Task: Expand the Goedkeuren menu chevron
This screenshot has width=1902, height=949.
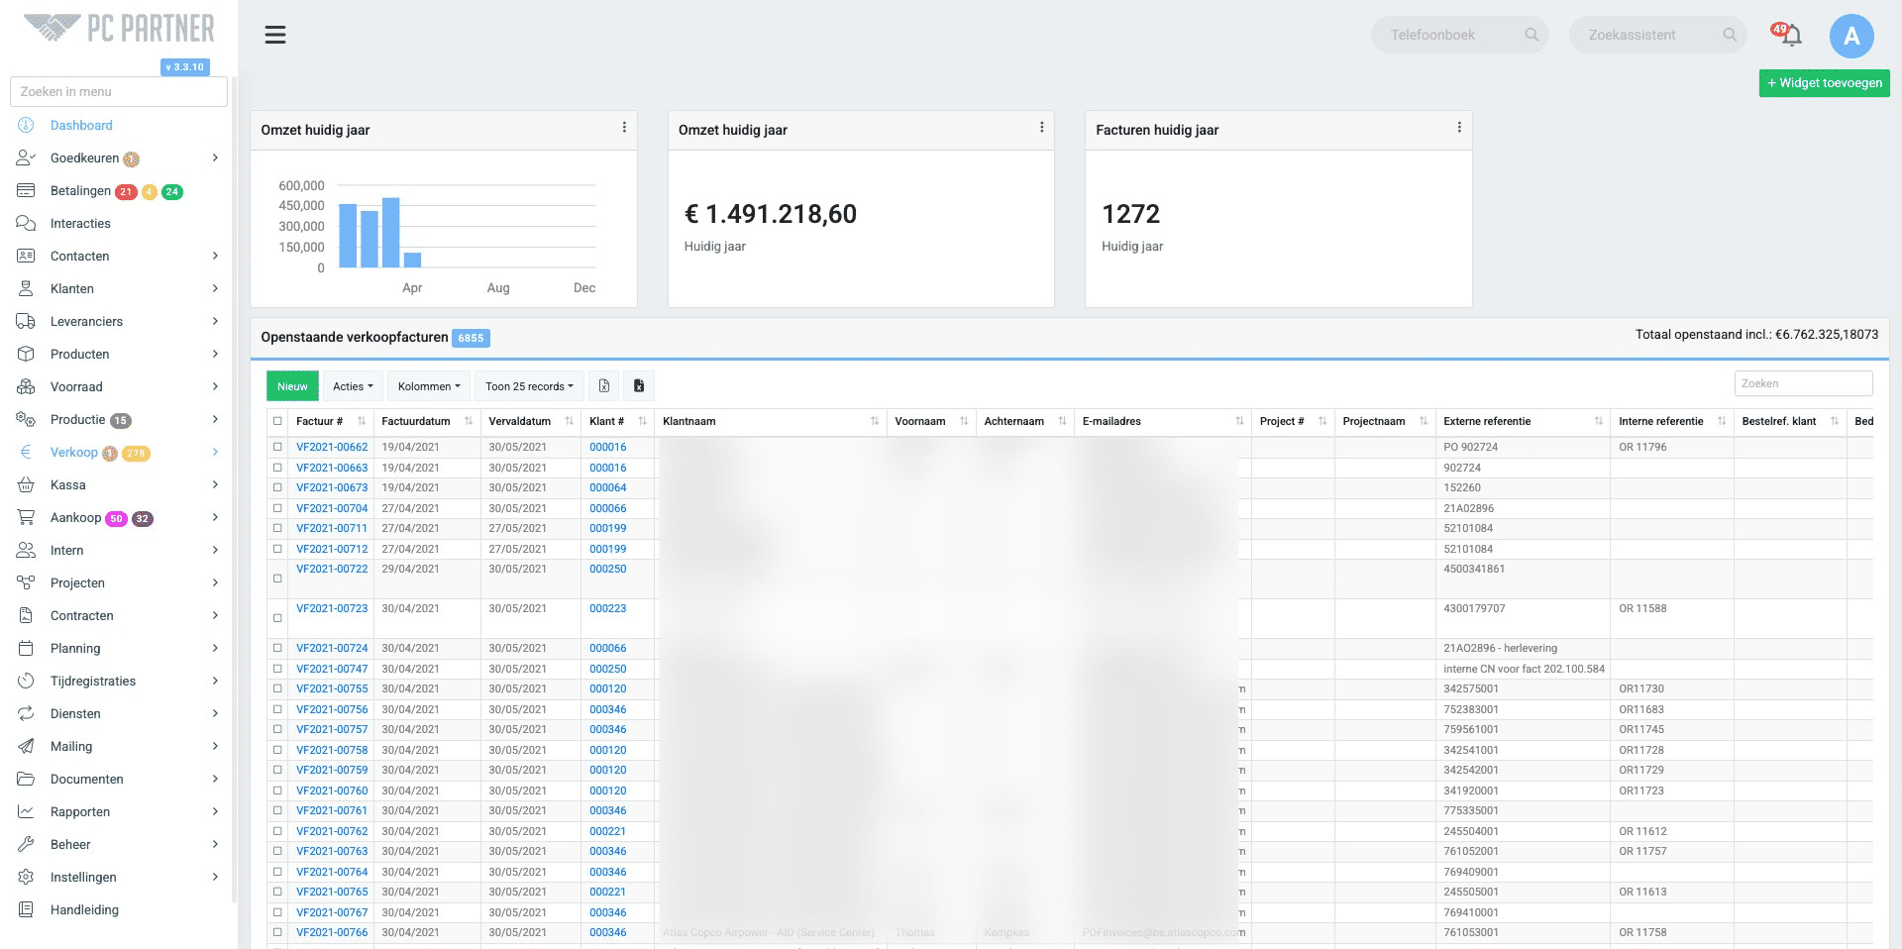Action: (215, 158)
